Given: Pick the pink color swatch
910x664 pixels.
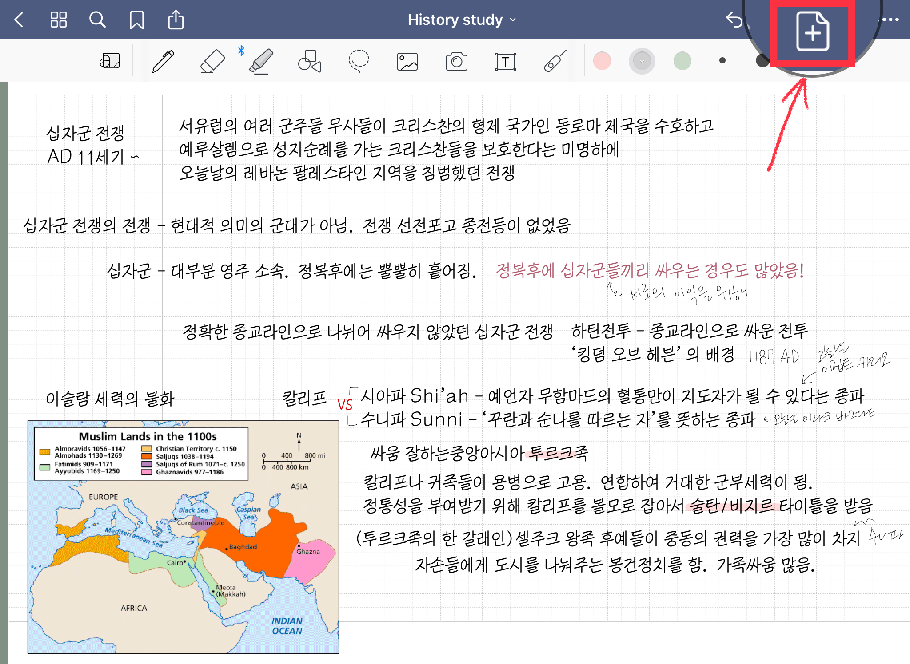Looking at the screenshot, I should pyautogui.click(x=602, y=61).
